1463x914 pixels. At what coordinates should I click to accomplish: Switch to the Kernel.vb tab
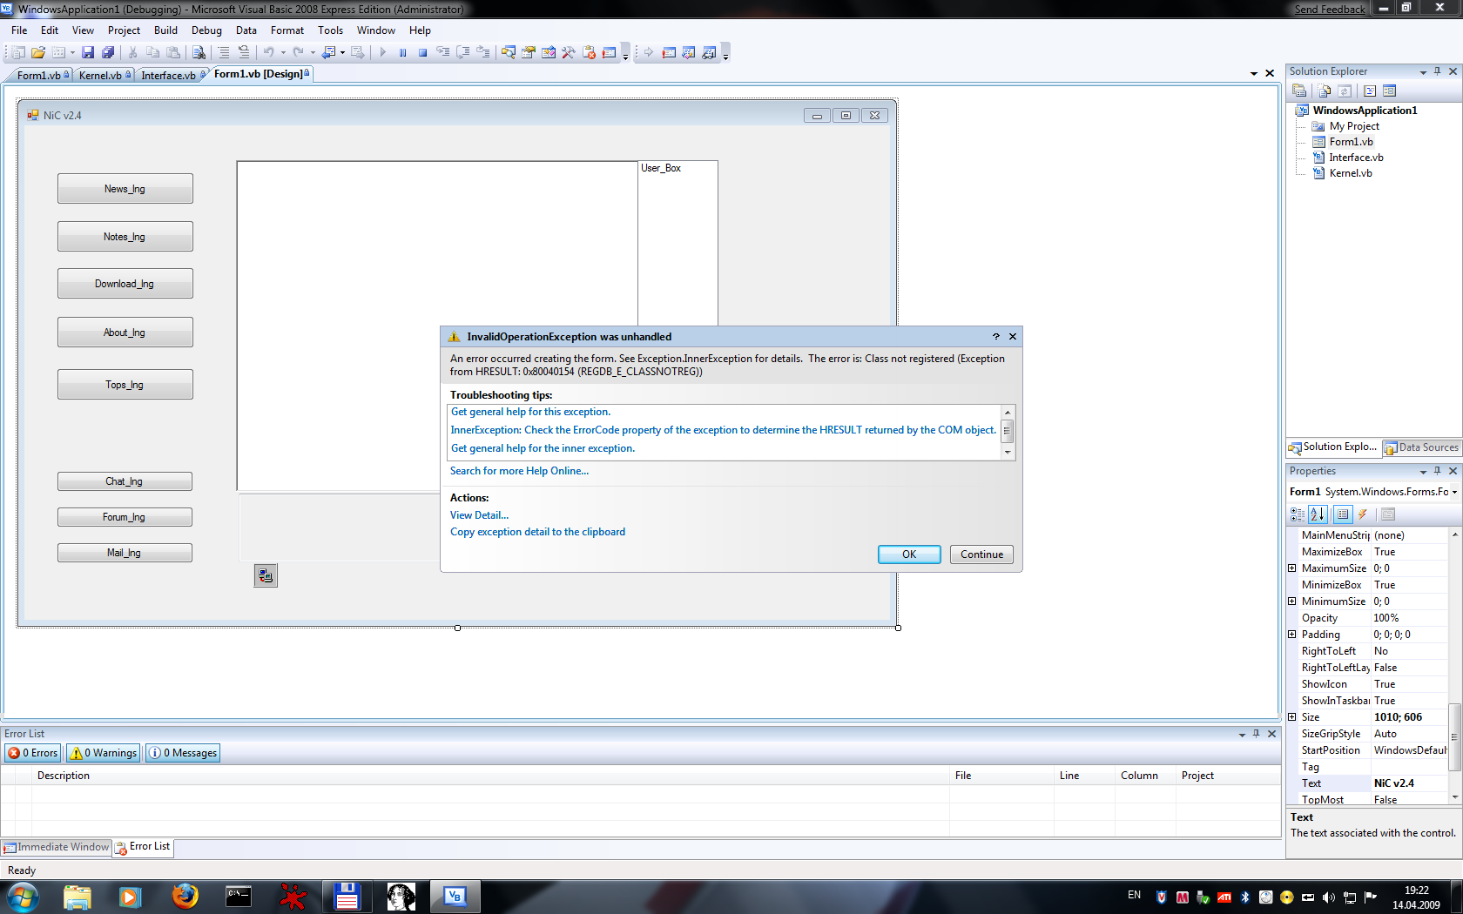(x=104, y=76)
